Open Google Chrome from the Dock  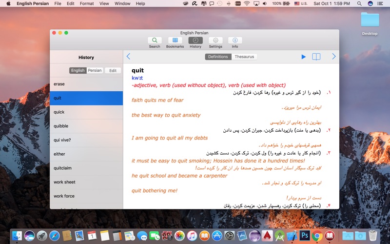317,236
